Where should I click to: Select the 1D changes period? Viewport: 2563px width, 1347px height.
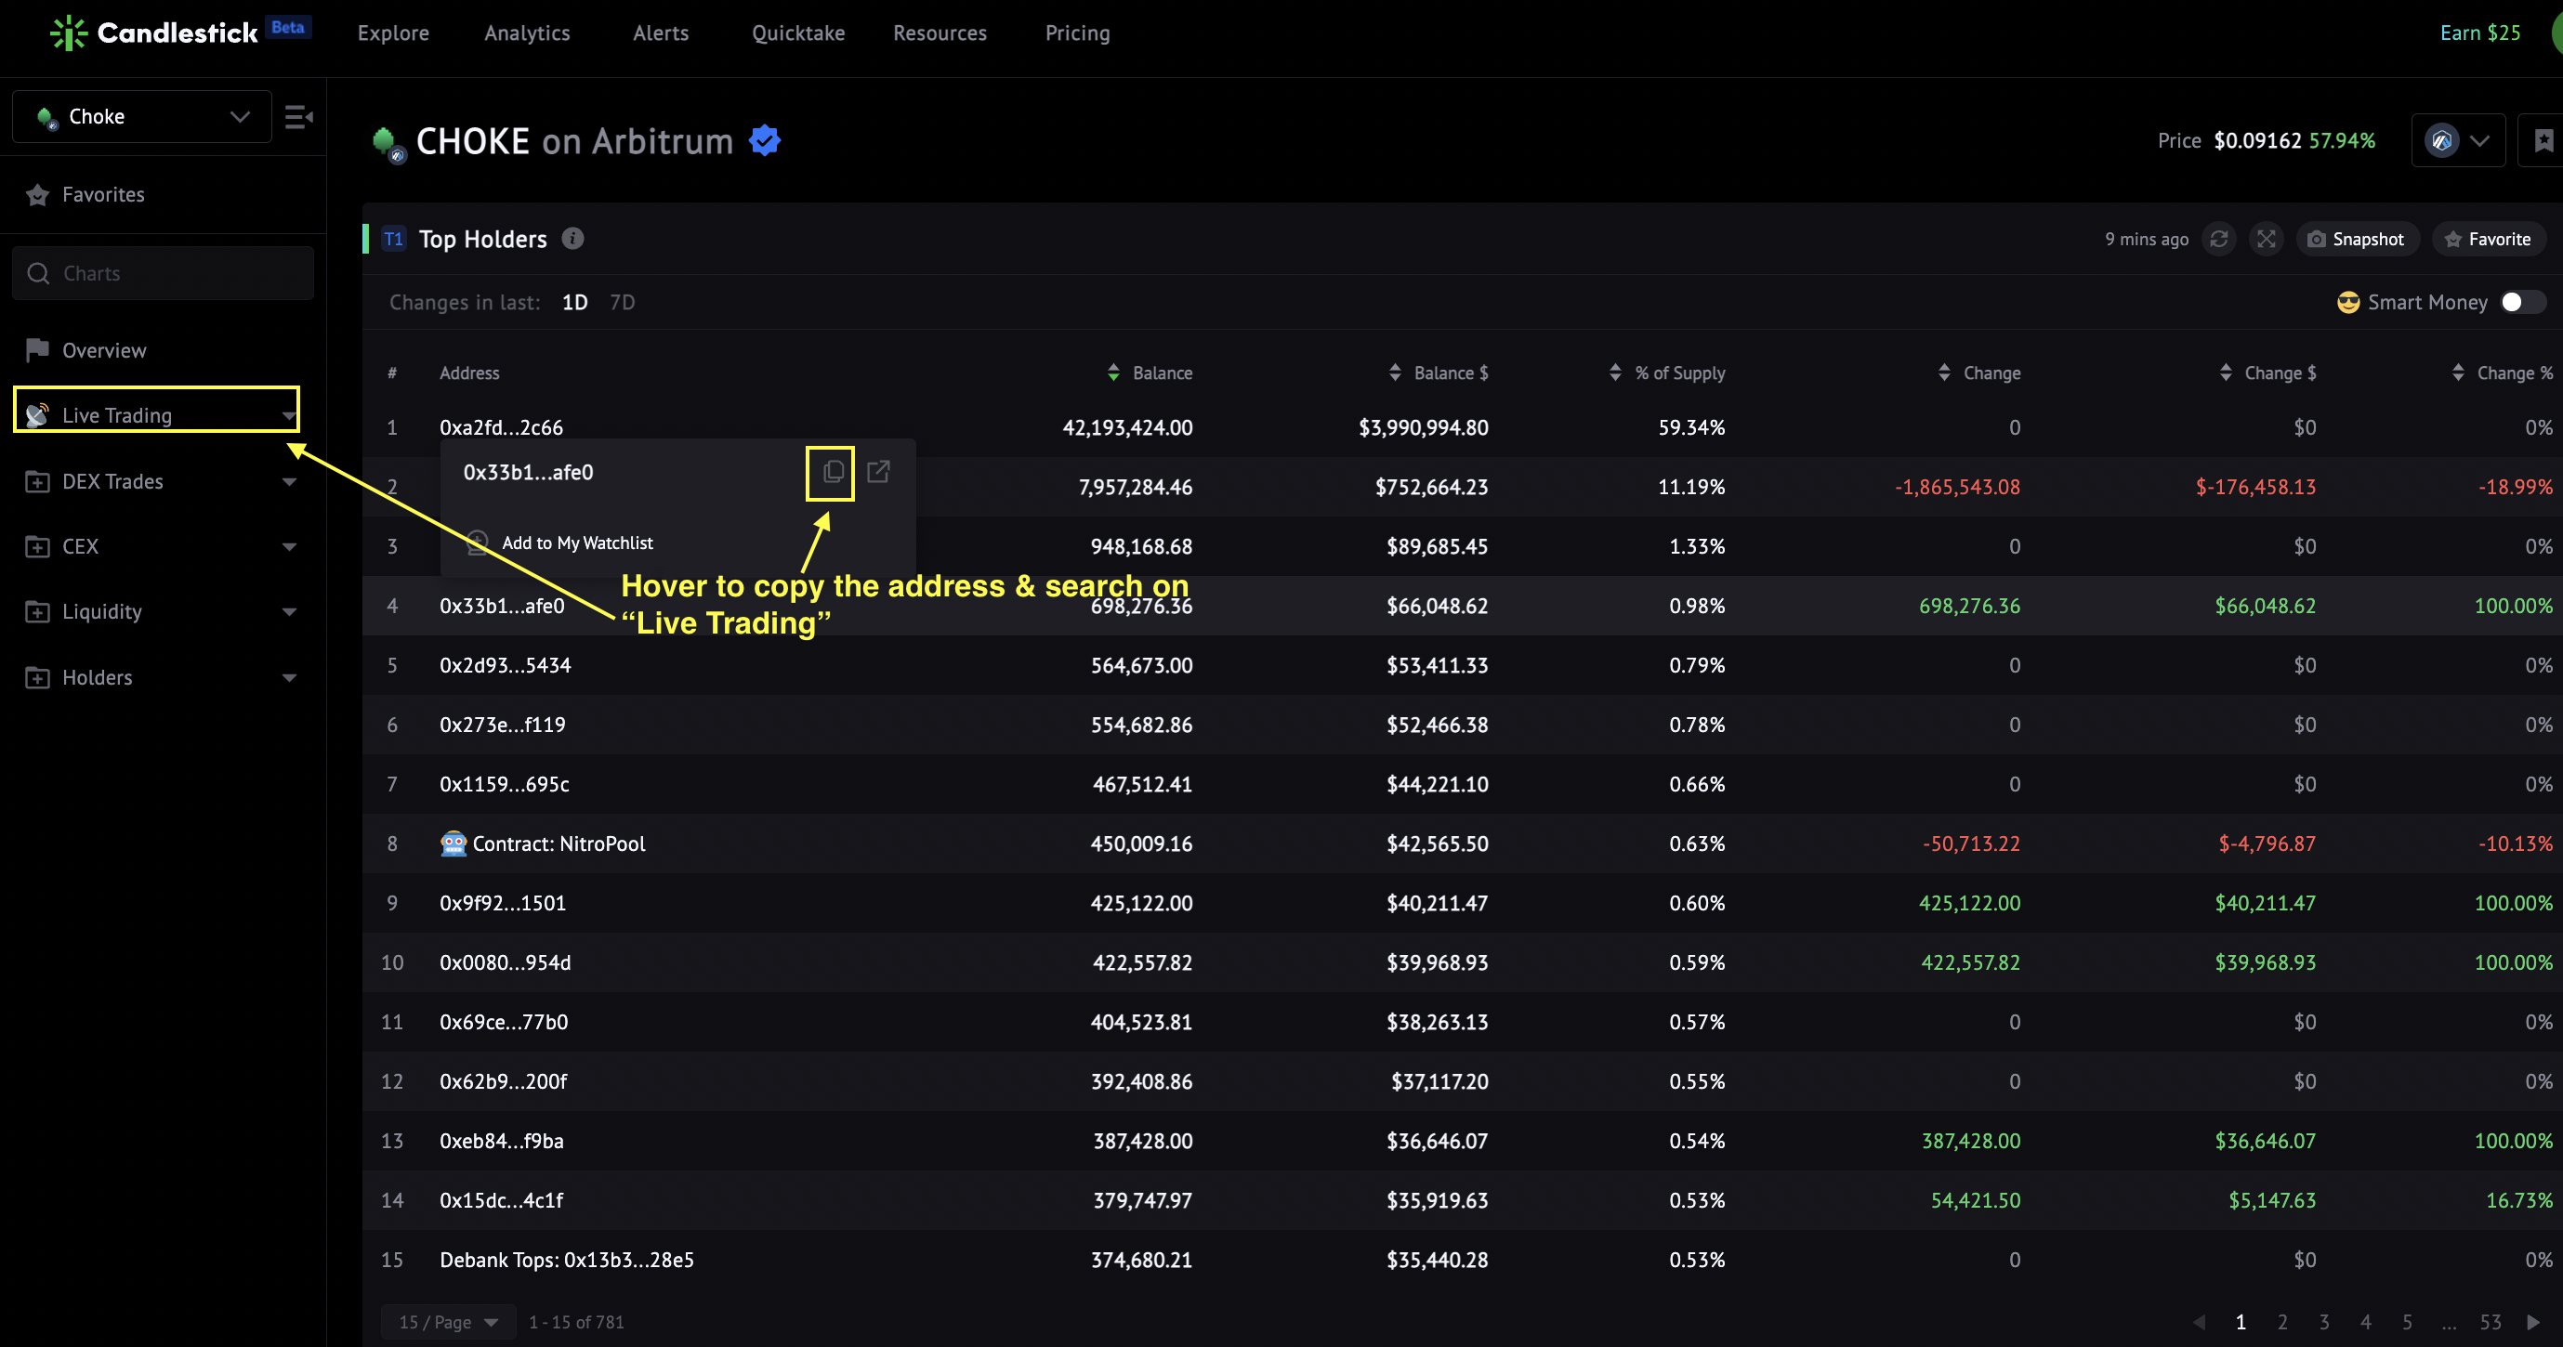(x=574, y=303)
